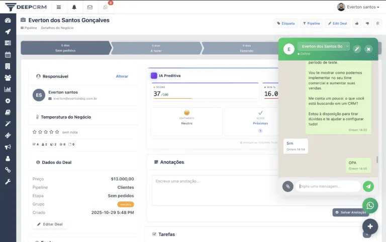Click the "$13.000,00" price value

tap(122, 179)
